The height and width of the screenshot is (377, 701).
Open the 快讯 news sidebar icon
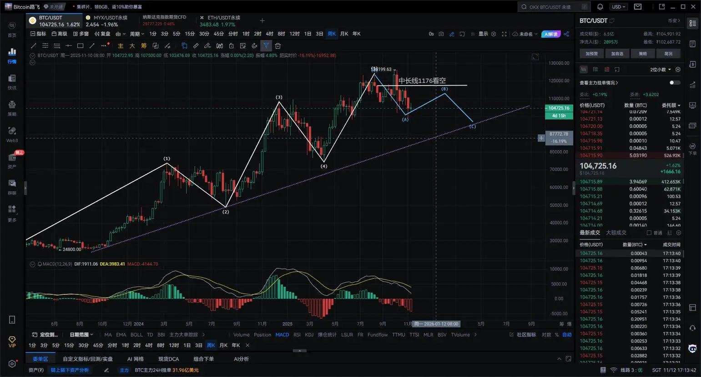(x=12, y=82)
